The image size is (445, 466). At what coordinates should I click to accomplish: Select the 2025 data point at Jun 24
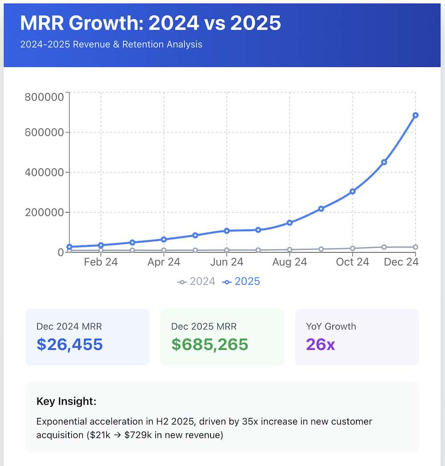(227, 231)
